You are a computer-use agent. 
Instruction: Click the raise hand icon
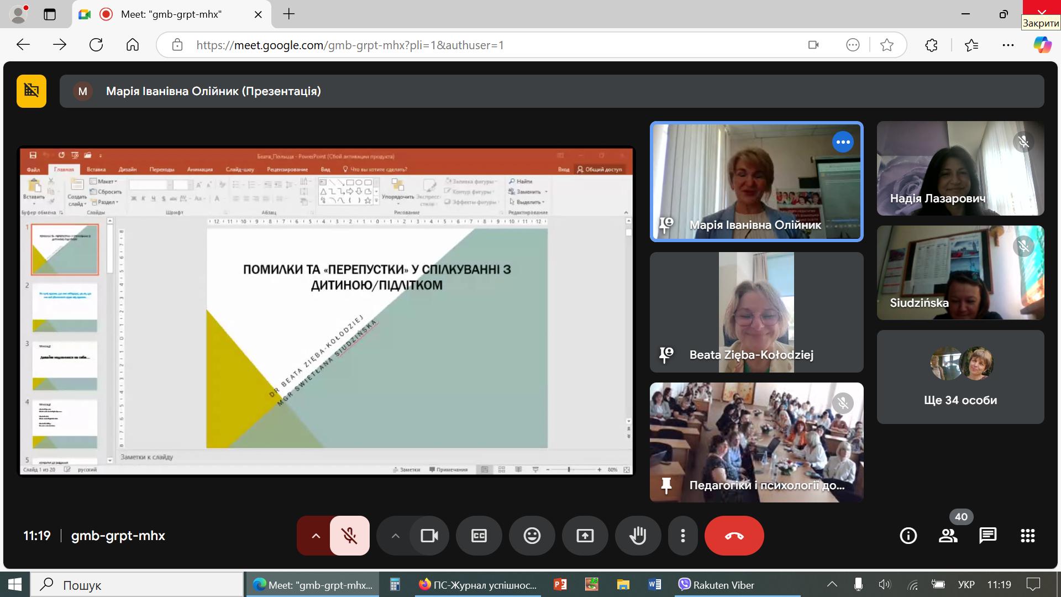point(638,536)
